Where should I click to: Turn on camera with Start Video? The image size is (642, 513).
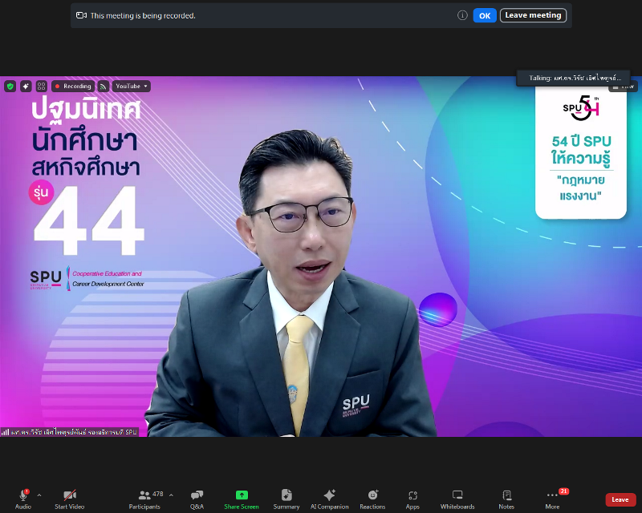pyautogui.click(x=70, y=499)
